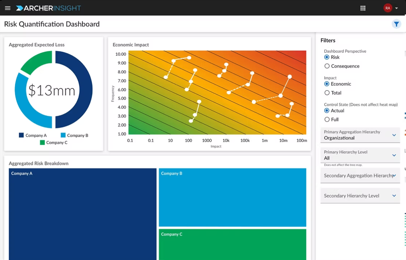The image size is (406, 260).
Task: Toggle the filter funnel icon
Action: tap(396, 24)
